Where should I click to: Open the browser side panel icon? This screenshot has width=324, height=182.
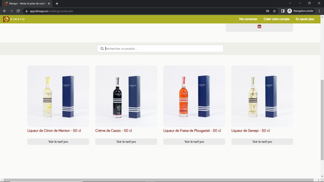[283, 11]
